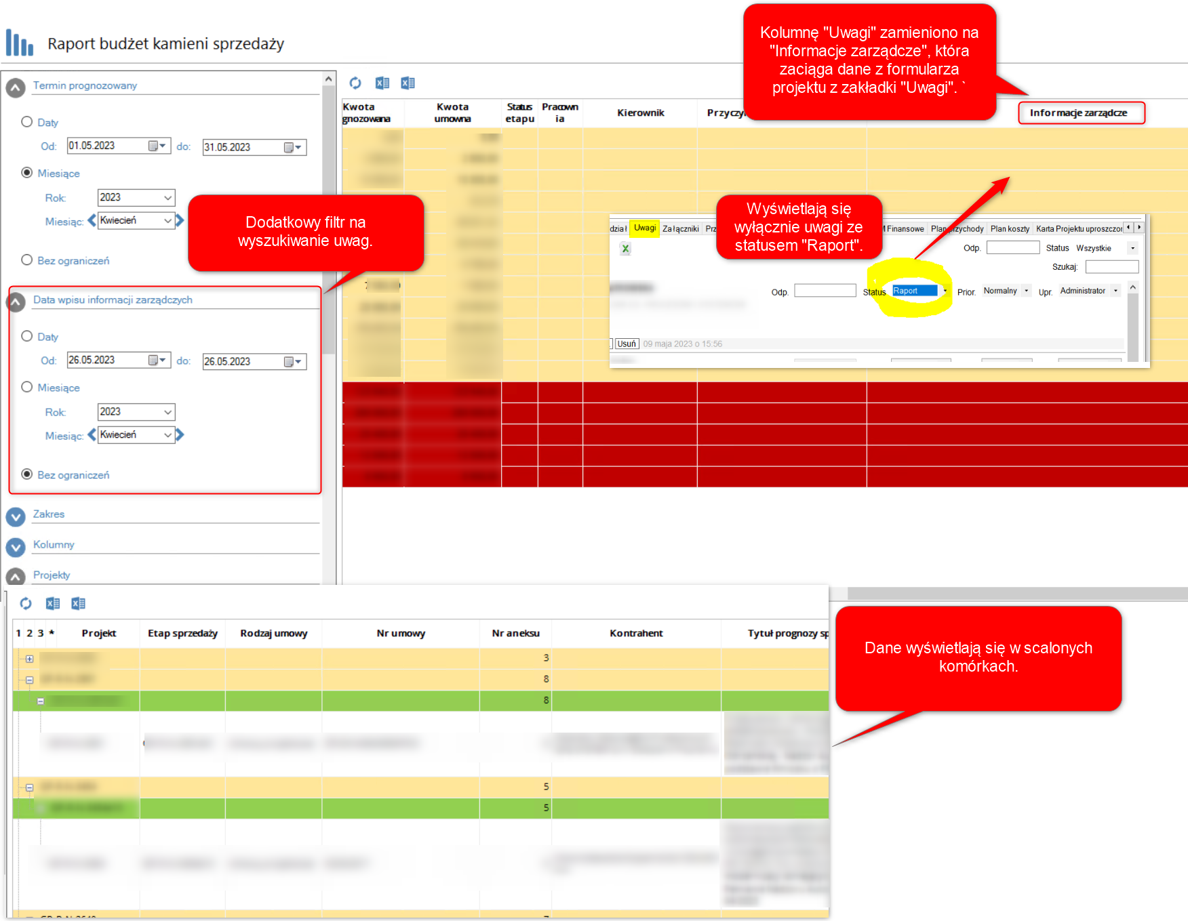
Task: Click Odp filter field beside Status Wszystkie
Action: coord(1013,247)
